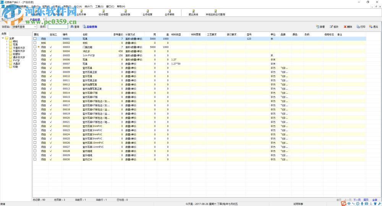Click the 打印 print icon

(x=358, y=27)
